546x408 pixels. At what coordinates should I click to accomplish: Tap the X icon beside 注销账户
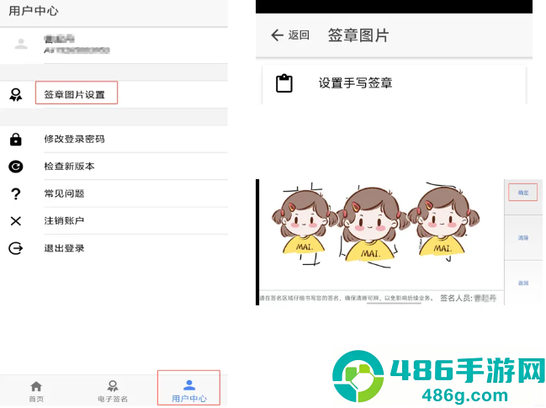pos(16,221)
